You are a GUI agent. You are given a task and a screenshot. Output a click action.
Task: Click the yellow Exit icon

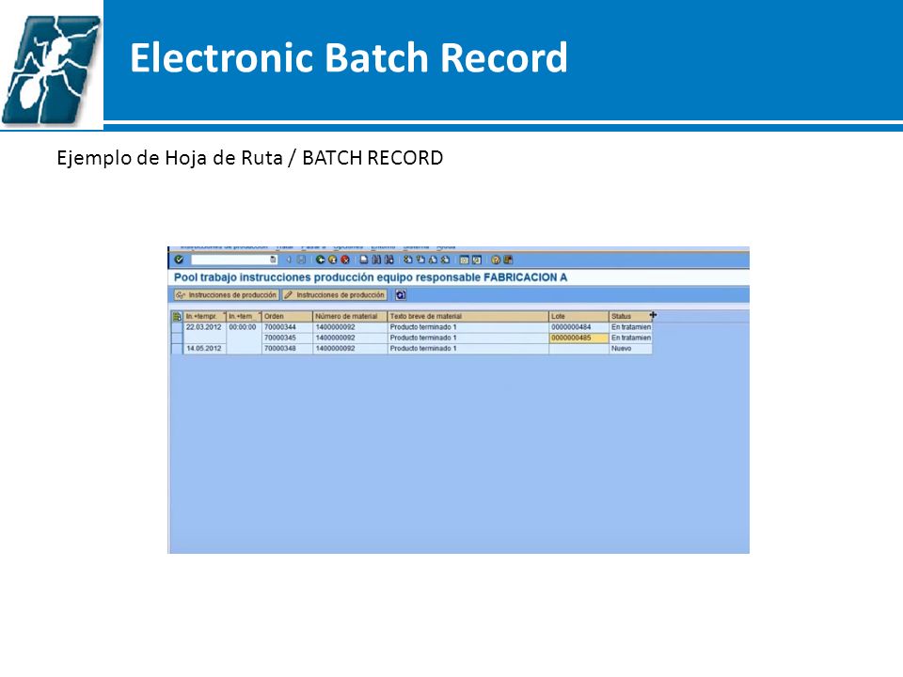pos(332,260)
